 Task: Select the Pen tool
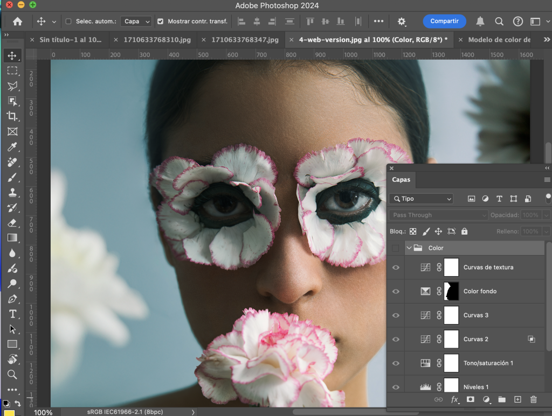coord(12,299)
